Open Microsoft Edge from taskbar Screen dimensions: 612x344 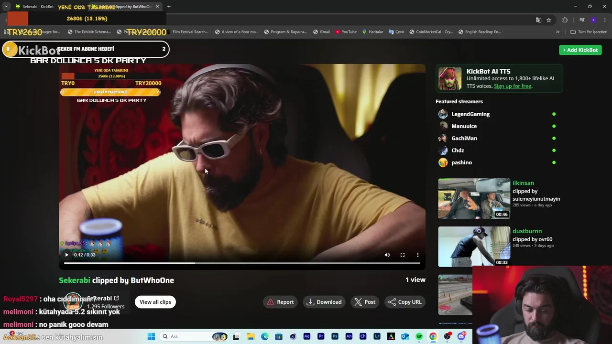pyautogui.click(x=265, y=337)
